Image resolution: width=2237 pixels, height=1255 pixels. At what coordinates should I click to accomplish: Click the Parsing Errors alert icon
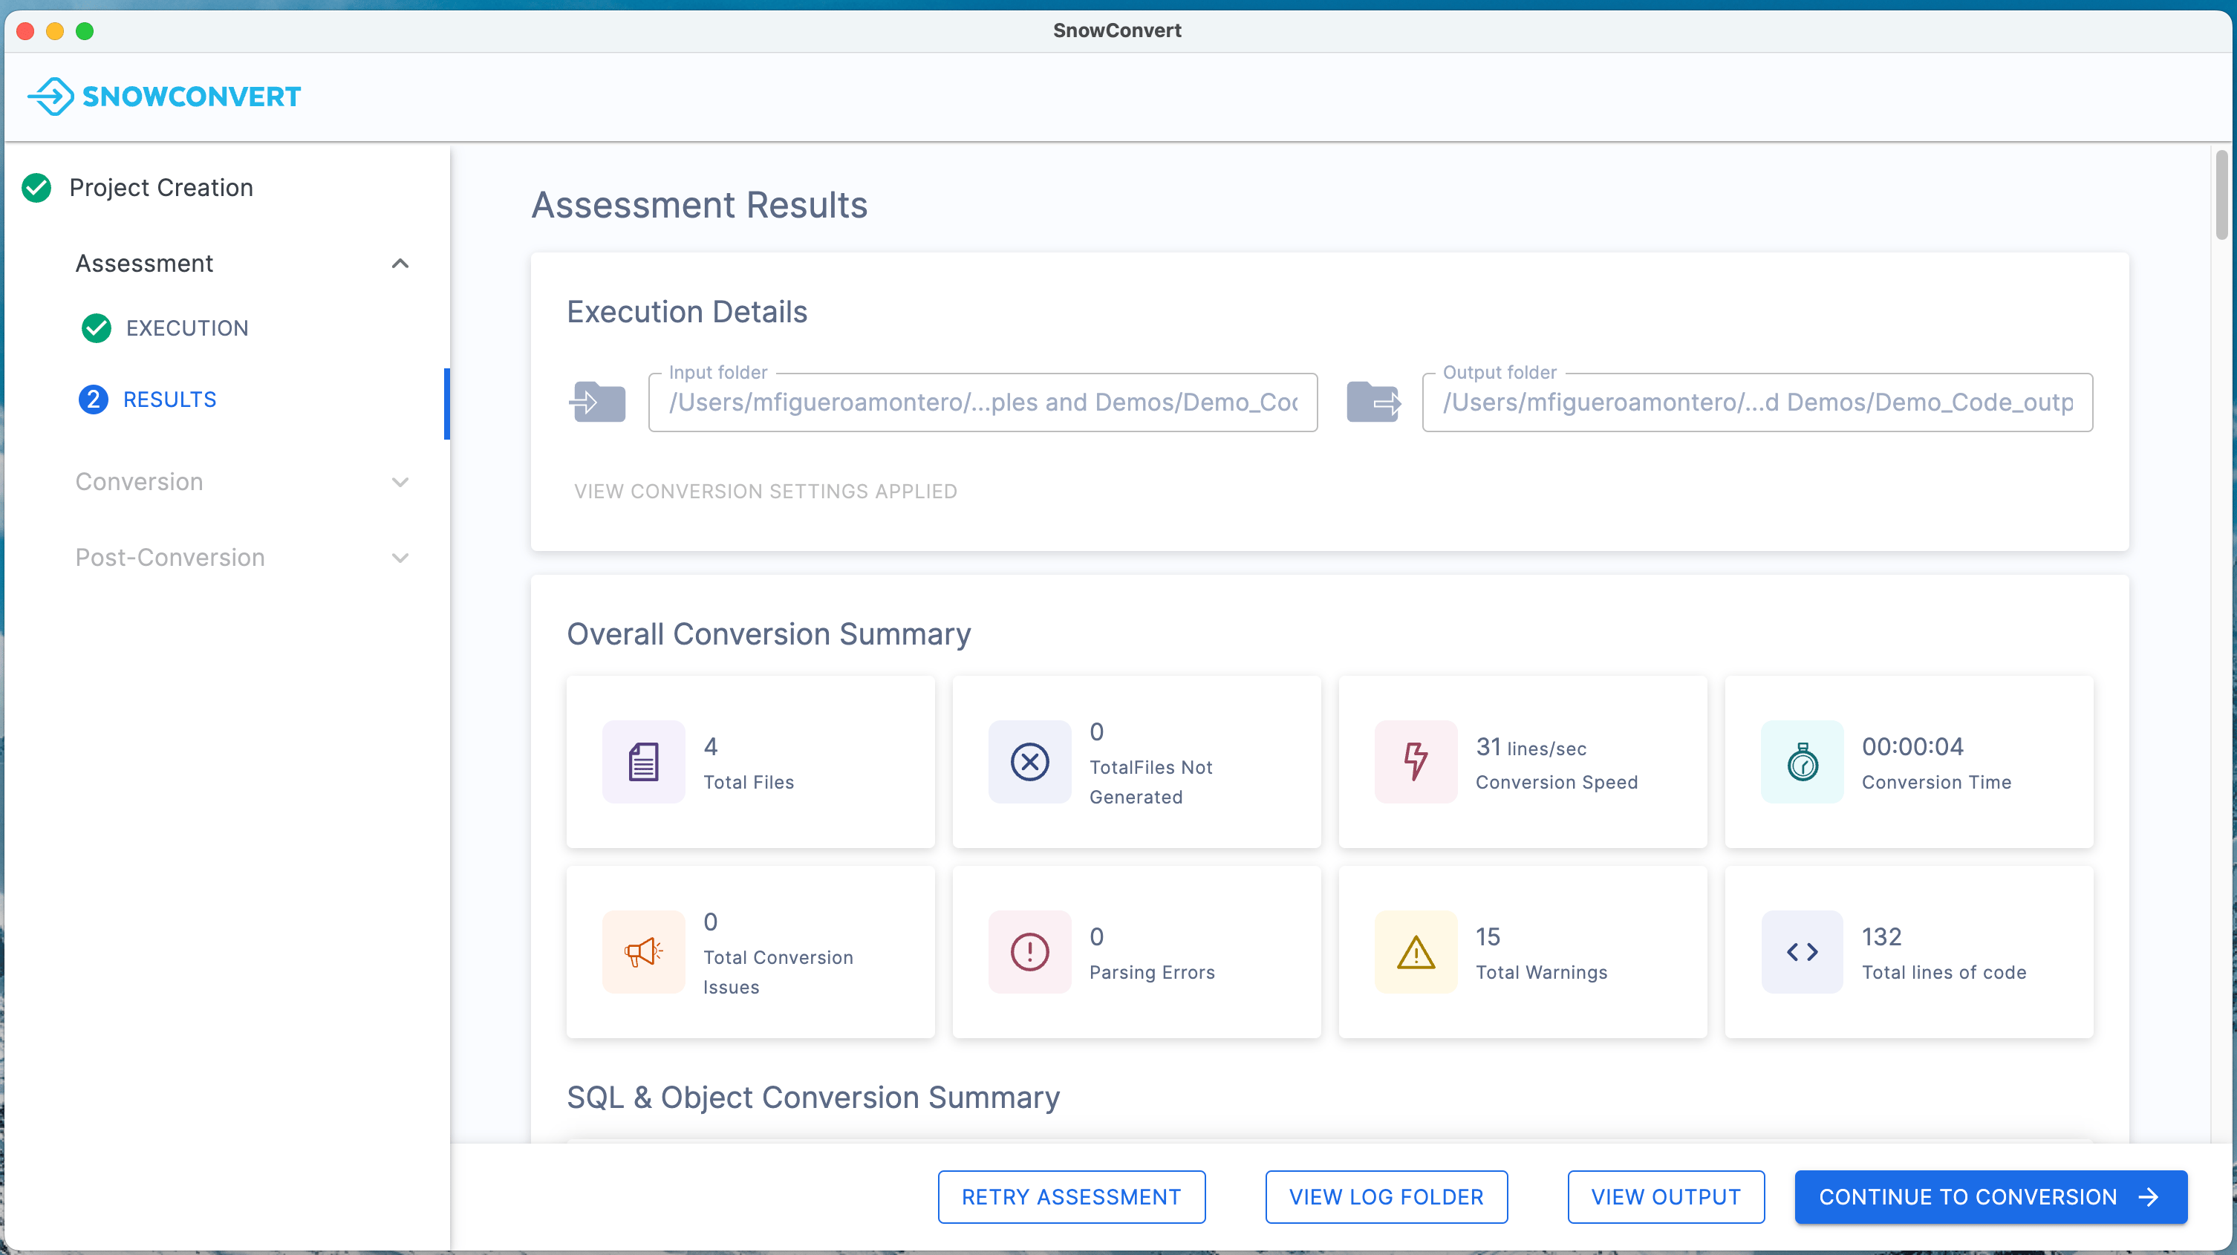(1030, 952)
